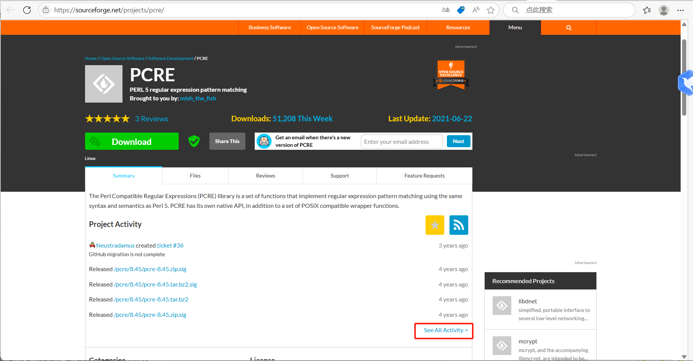Click the page vertical scrollbar thumb
Image resolution: width=693 pixels, height=361 pixels.
(x=684, y=77)
